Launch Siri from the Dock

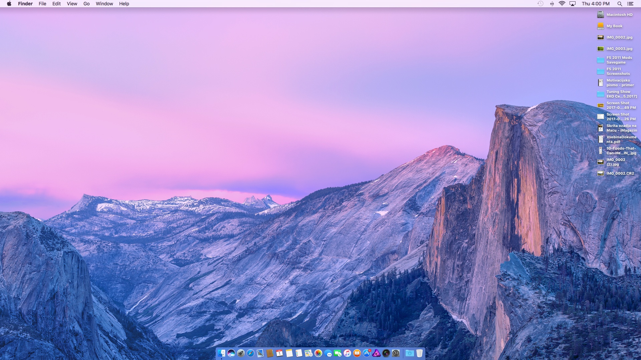pos(231,353)
